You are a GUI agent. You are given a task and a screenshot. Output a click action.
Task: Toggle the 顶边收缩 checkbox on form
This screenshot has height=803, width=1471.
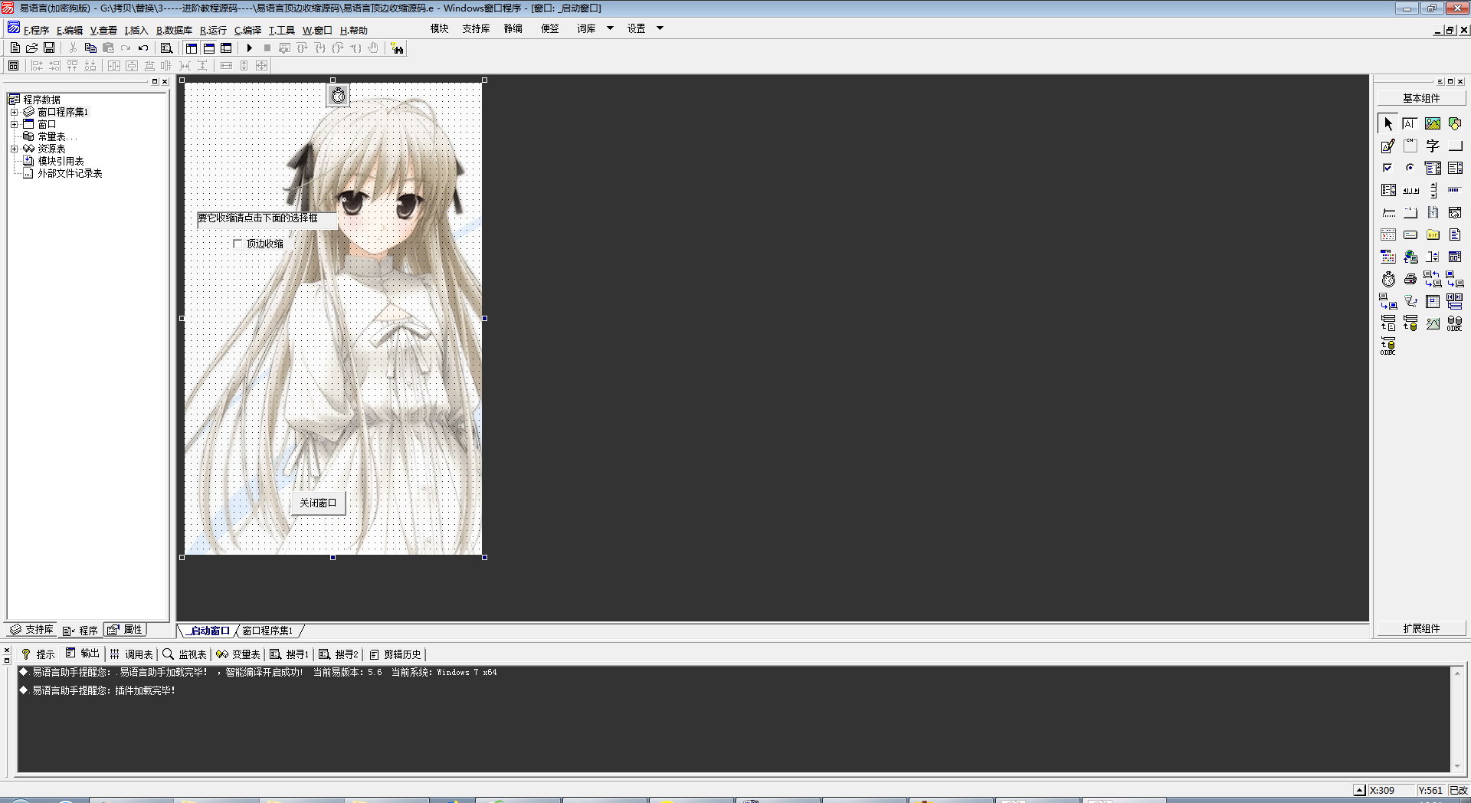click(x=238, y=244)
